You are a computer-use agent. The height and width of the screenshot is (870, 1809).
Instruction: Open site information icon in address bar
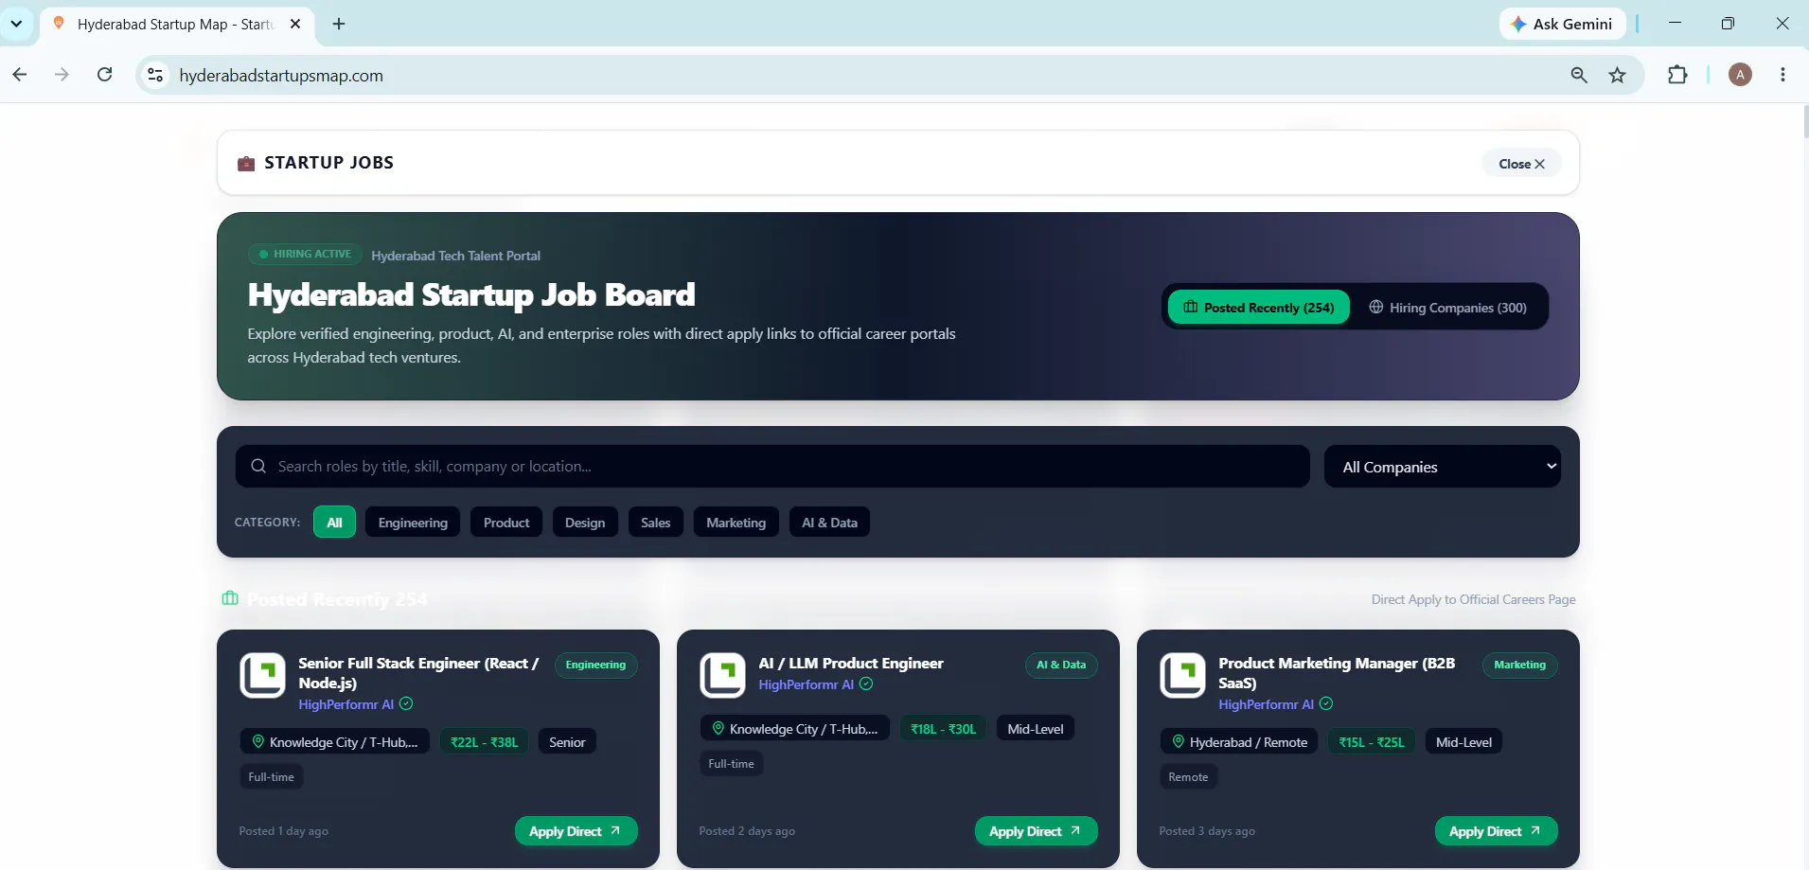click(x=156, y=75)
